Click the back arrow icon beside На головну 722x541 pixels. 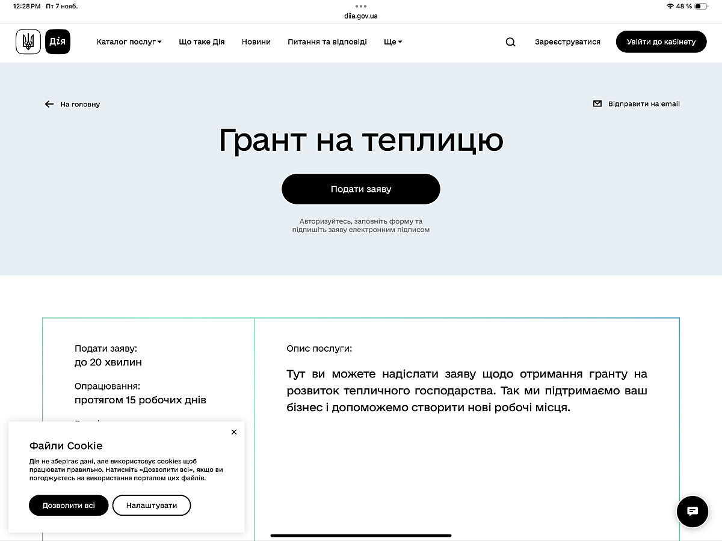click(49, 104)
